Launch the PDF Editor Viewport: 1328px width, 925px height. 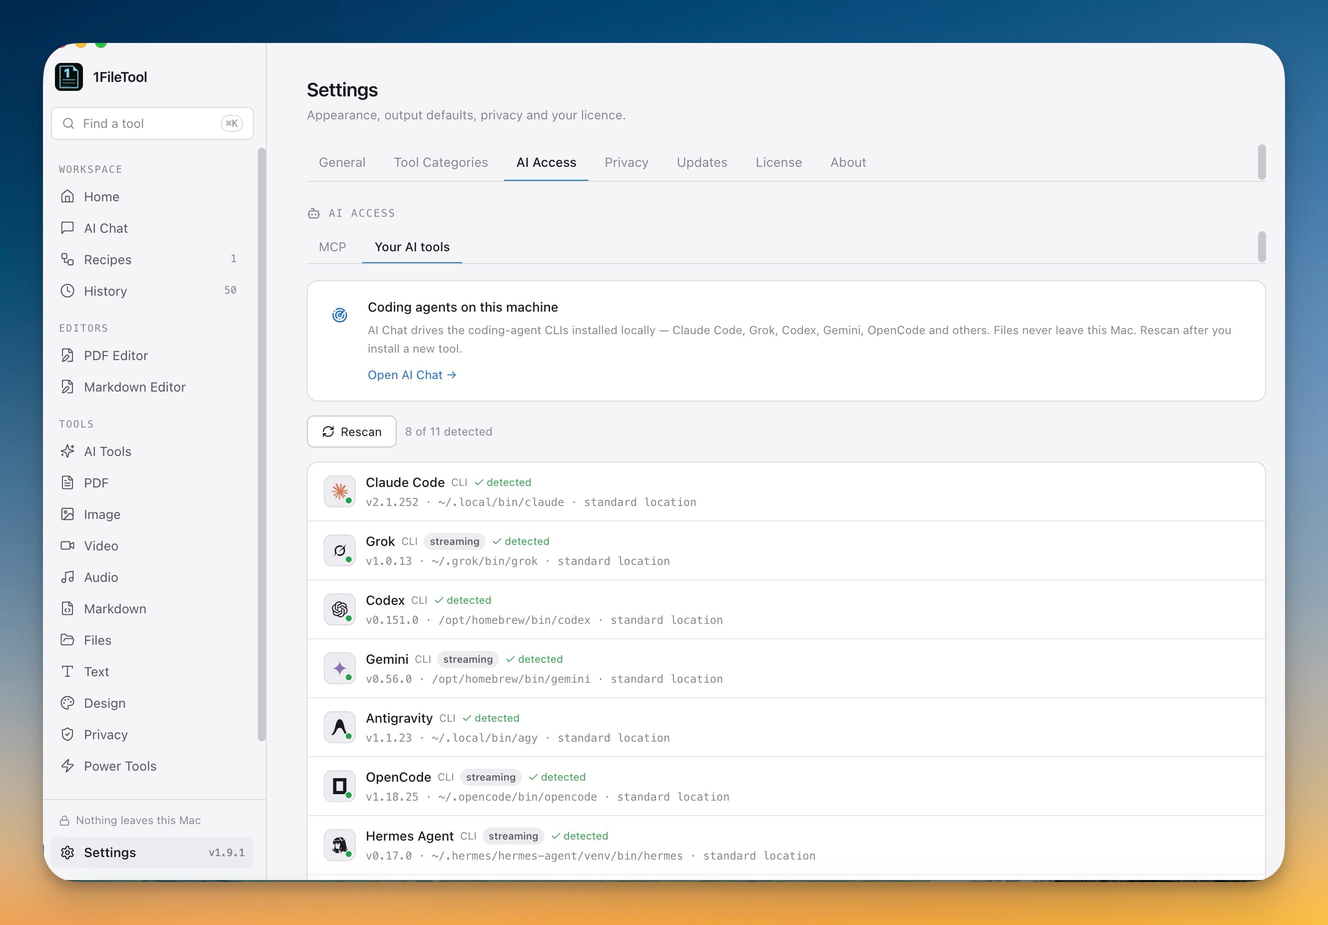point(151,356)
